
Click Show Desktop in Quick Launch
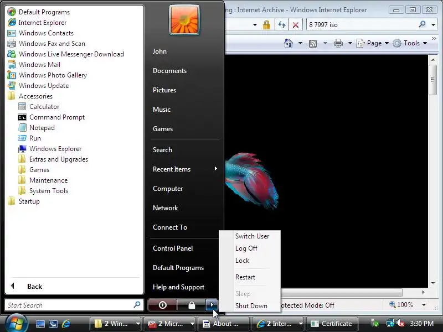coord(40,324)
